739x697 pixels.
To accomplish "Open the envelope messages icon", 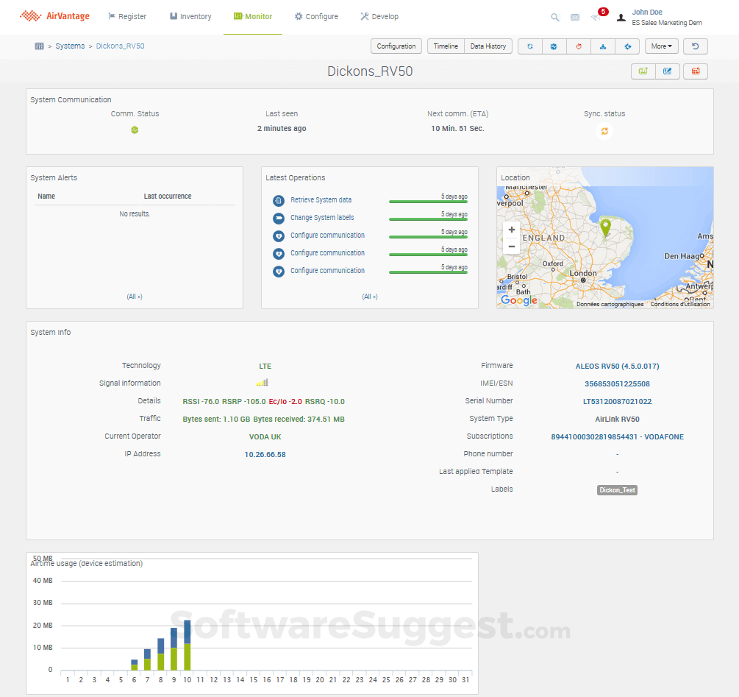I will pos(575,17).
